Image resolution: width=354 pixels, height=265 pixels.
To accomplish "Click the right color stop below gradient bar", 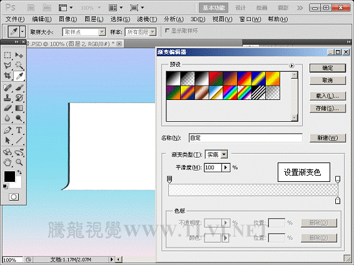I will (338, 200).
